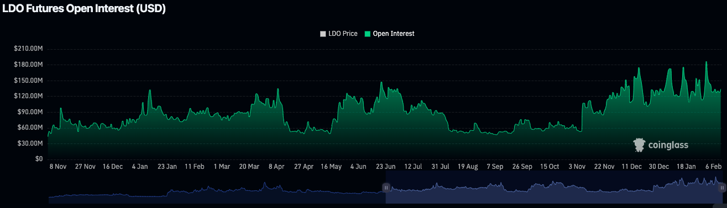Click the 11 Feb date label
This screenshot has width=727, height=208.
pyautogui.click(x=195, y=166)
